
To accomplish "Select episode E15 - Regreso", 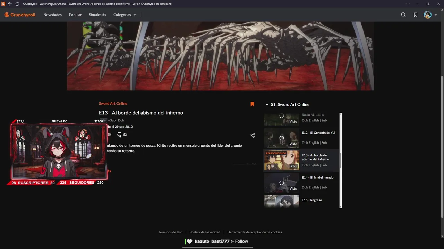I will pyautogui.click(x=312, y=200).
